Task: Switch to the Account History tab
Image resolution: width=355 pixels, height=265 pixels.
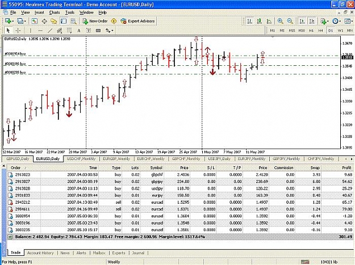Action: [x=40, y=253]
